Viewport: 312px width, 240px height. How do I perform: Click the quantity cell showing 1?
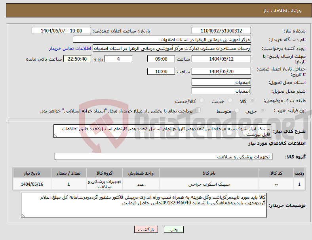(x=68, y=184)
